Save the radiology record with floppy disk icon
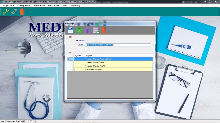 click(71, 30)
